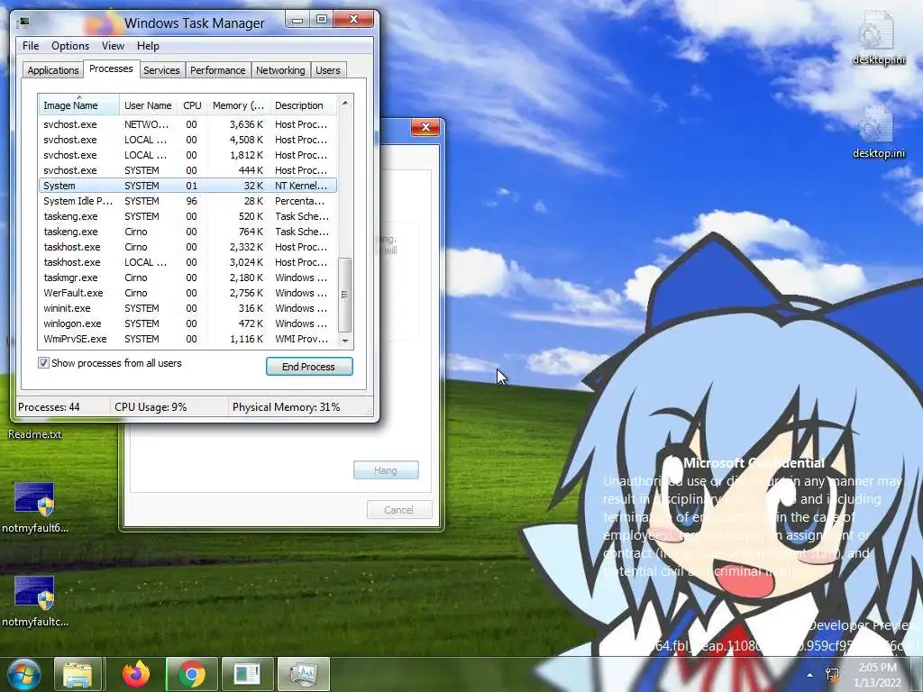Select the winlogon.exe process row

187,323
